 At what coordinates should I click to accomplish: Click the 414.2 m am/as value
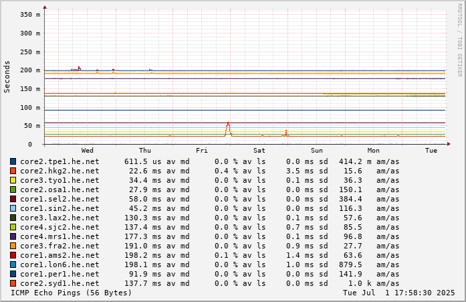(355, 161)
